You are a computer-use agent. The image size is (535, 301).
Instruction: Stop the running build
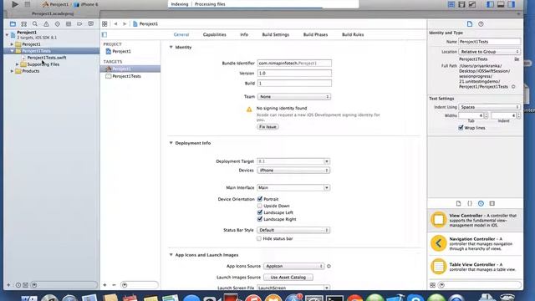pos(28,4)
